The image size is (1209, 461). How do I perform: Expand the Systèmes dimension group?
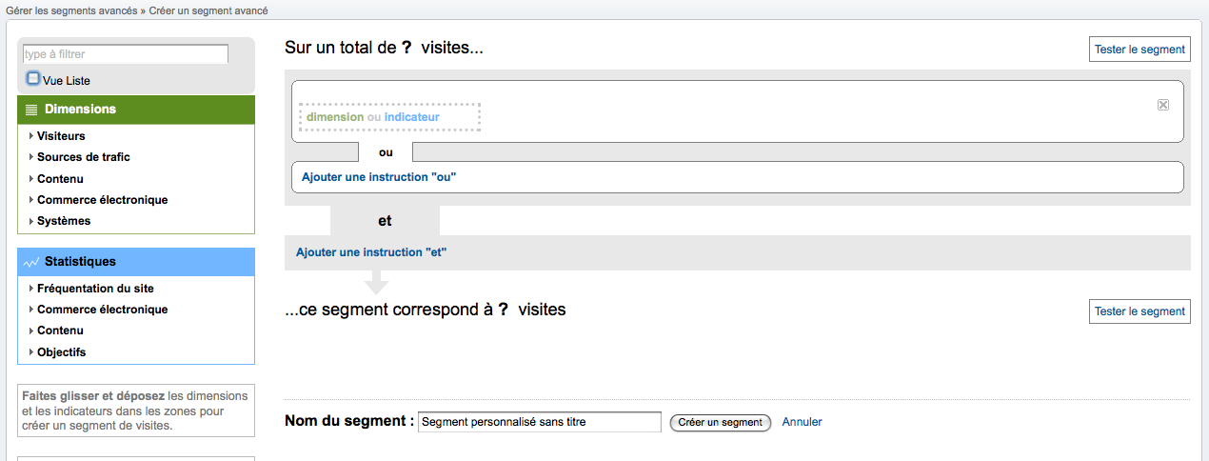[64, 221]
